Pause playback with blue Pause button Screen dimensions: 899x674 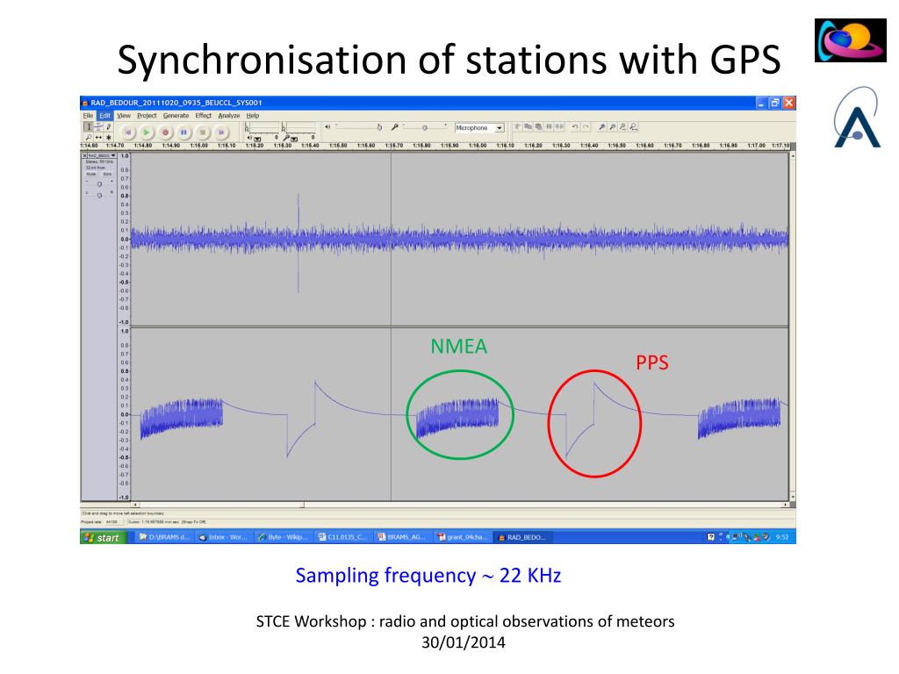[x=183, y=133]
